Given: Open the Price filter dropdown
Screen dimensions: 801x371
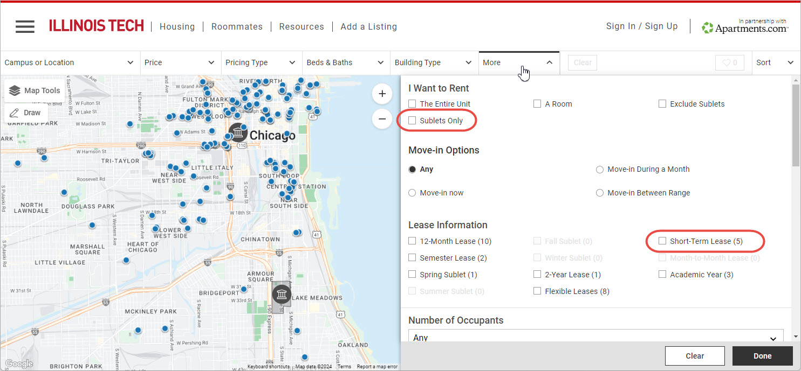Looking at the screenshot, I should pos(181,62).
